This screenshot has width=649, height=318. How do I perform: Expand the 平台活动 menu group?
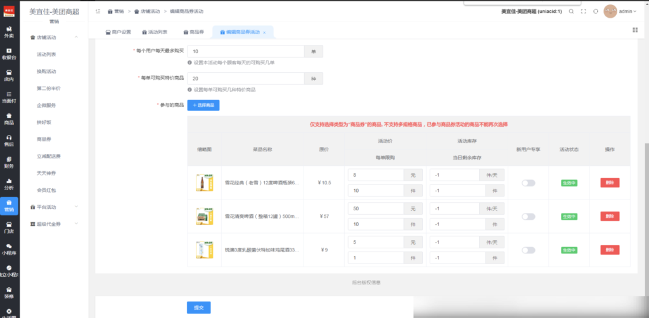[55, 207]
